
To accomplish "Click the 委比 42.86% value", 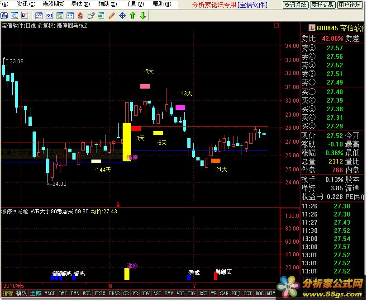I will [x=332, y=38].
